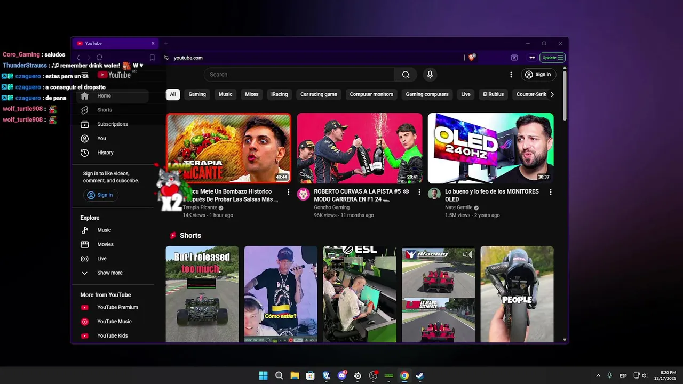
Task: Open options for MONITORES OLED video
Action: pyautogui.click(x=550, y=192)
